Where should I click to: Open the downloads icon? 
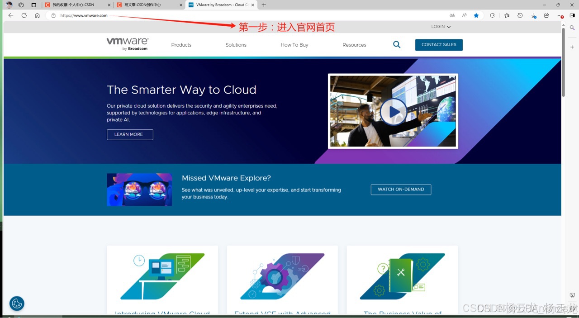pos(534,15)
